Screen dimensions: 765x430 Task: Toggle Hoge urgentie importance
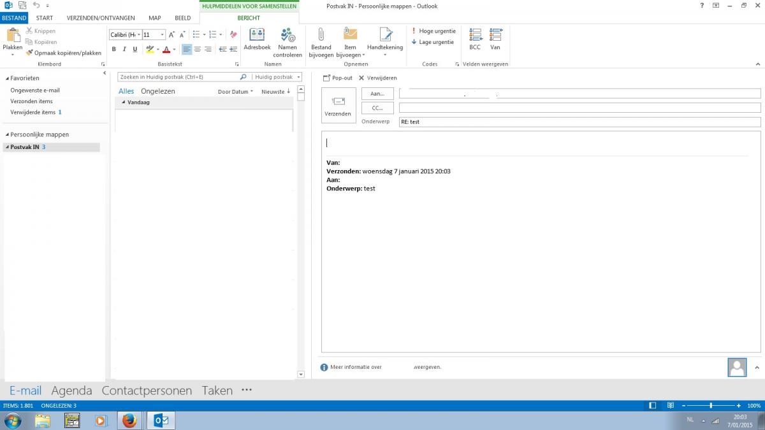[x=433, y=31]
